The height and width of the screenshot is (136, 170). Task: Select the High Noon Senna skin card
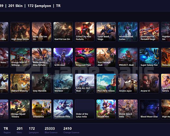20,32
